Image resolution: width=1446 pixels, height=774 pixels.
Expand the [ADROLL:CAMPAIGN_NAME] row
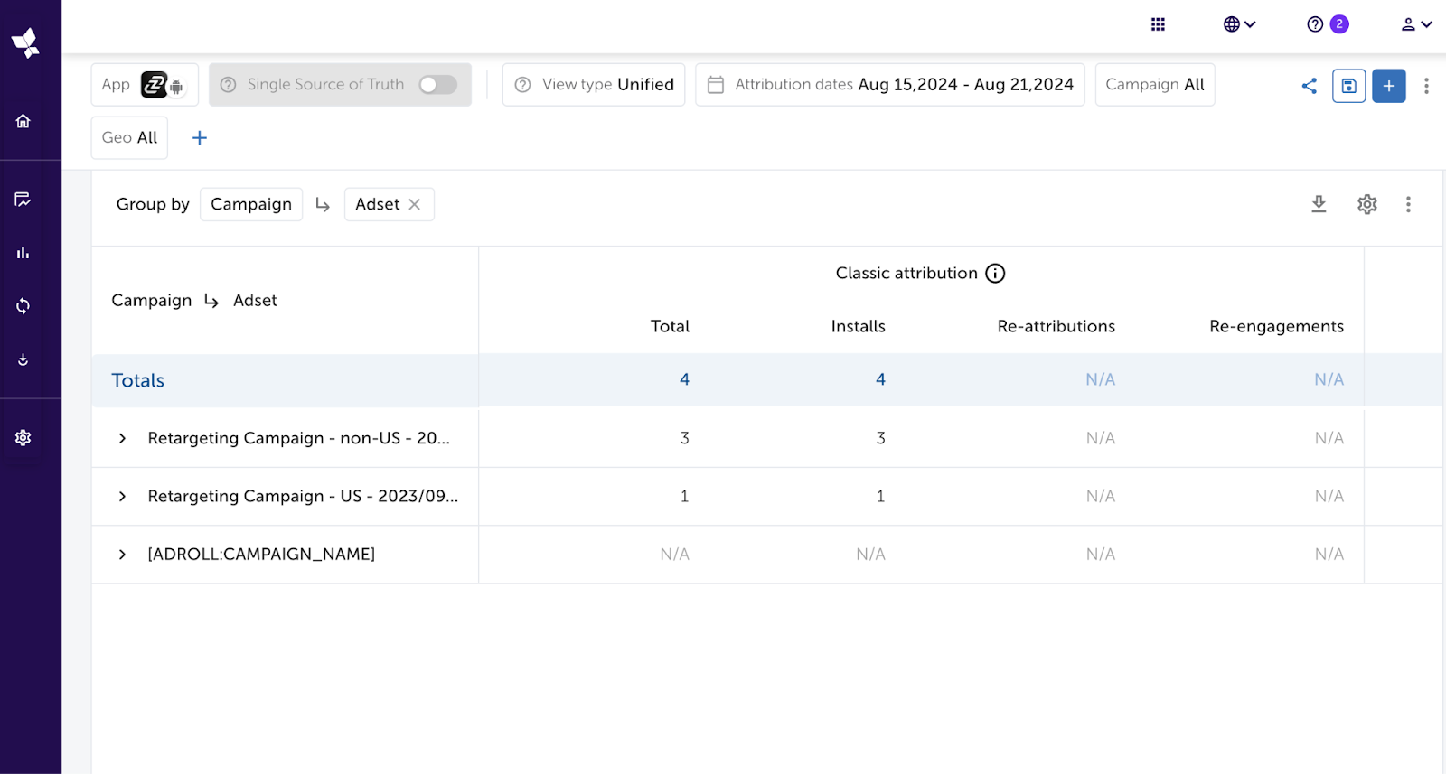tap(123, 555)
